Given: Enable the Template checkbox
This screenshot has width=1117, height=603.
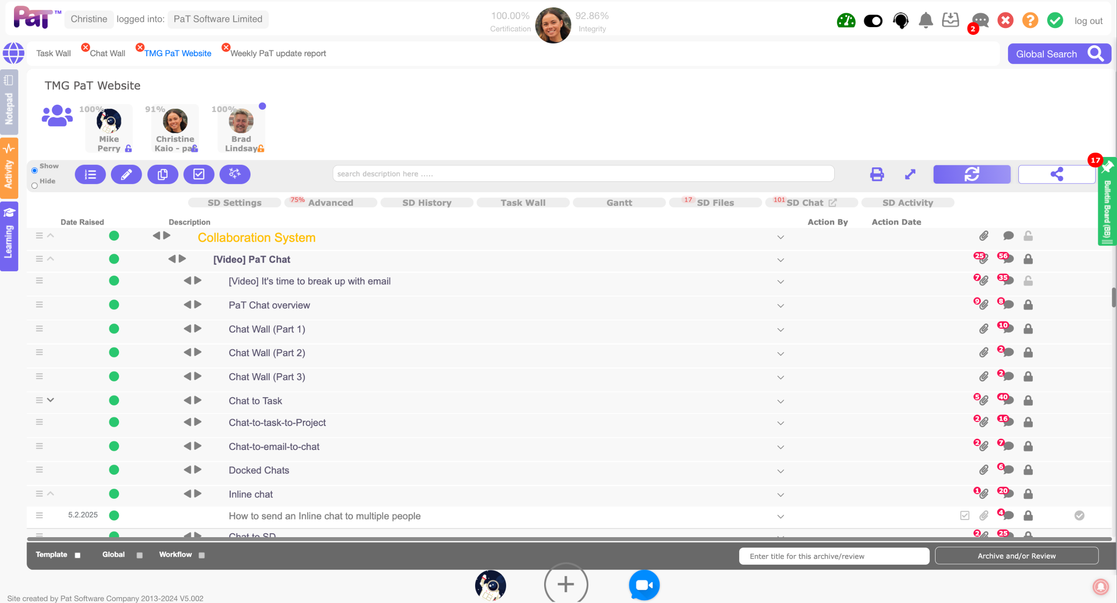Looking at the screenshot, I should (x=78, y=555).
